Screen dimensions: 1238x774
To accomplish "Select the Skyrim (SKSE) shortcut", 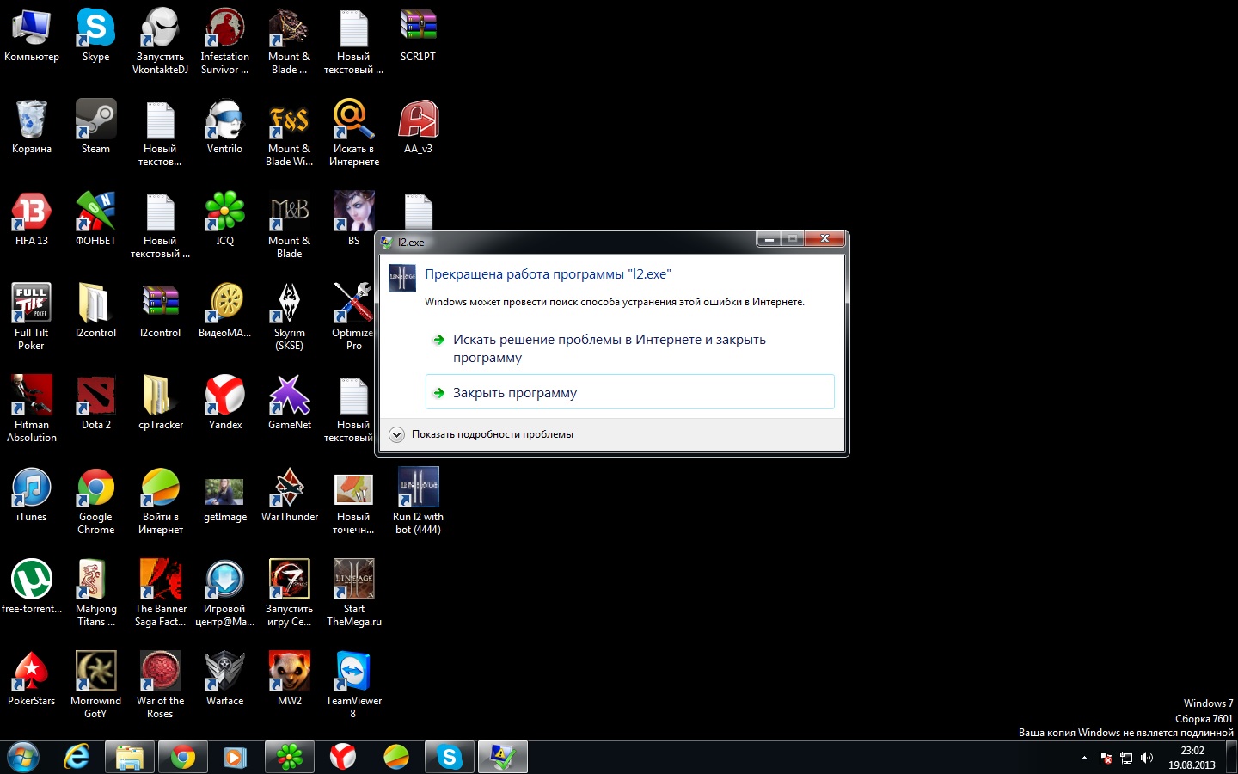I will tap(290, 318).
